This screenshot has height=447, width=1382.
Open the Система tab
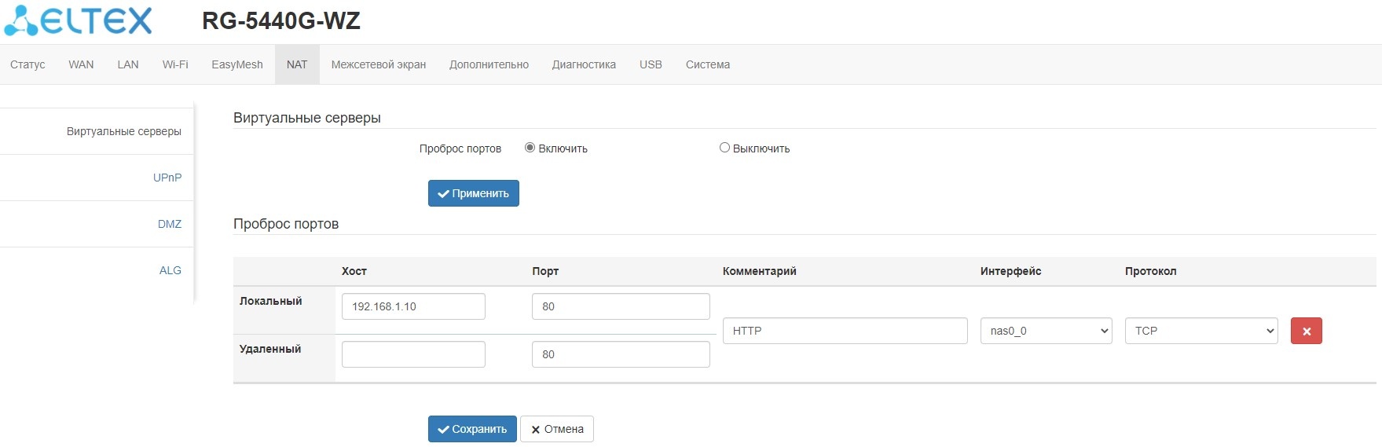[707, 64]
